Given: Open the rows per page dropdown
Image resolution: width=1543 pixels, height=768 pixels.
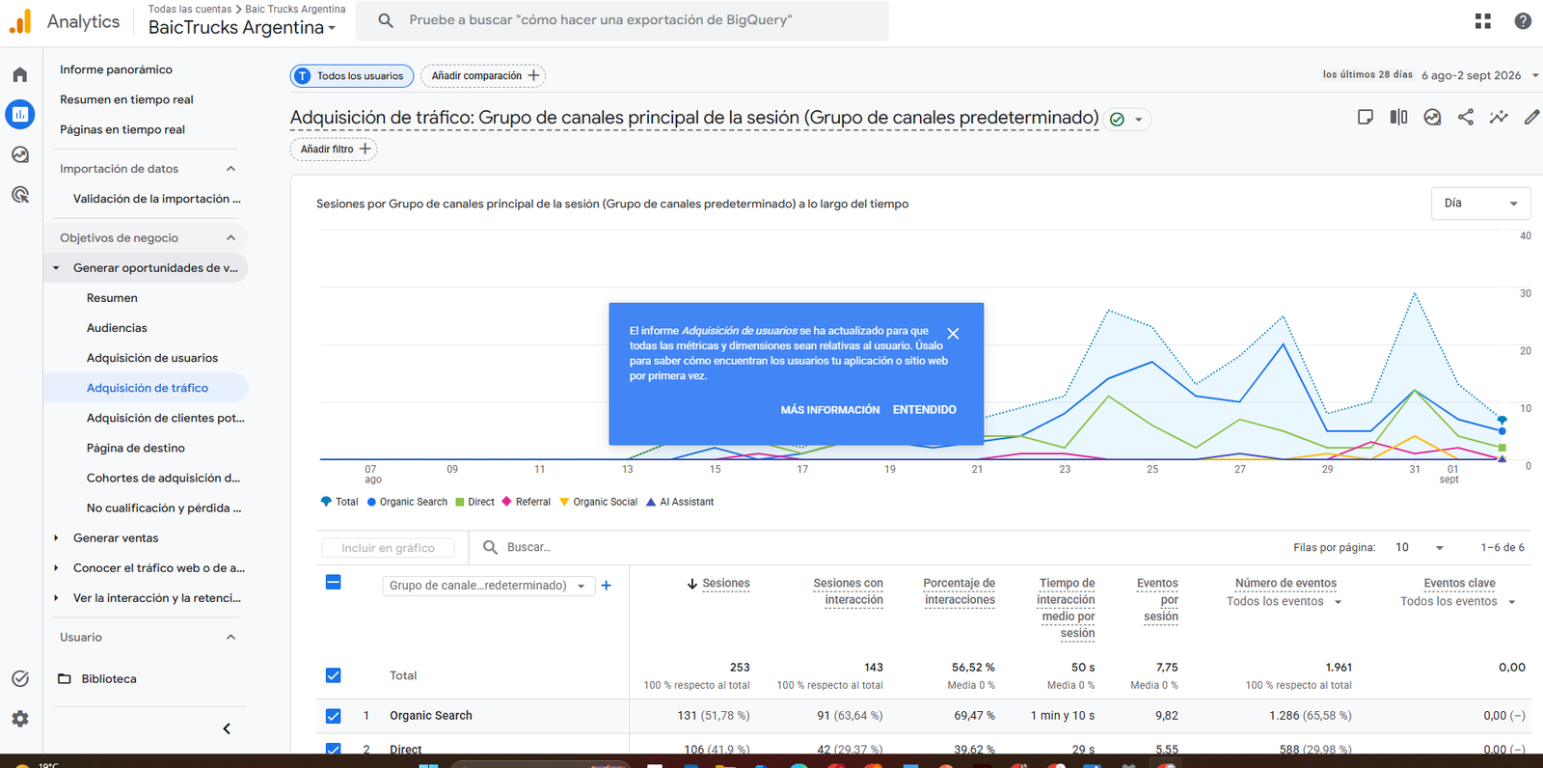Looking at the screenshot, I should pyautogui.click(x=1420, y=547).
